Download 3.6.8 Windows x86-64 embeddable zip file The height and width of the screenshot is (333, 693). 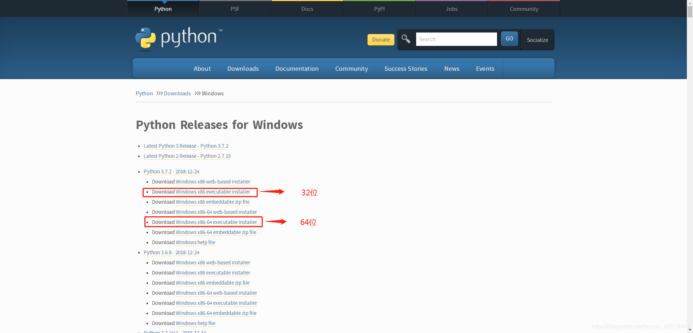pyautogui.click(x=216, y=313)
